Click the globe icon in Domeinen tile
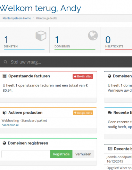 tap(93, 36)
